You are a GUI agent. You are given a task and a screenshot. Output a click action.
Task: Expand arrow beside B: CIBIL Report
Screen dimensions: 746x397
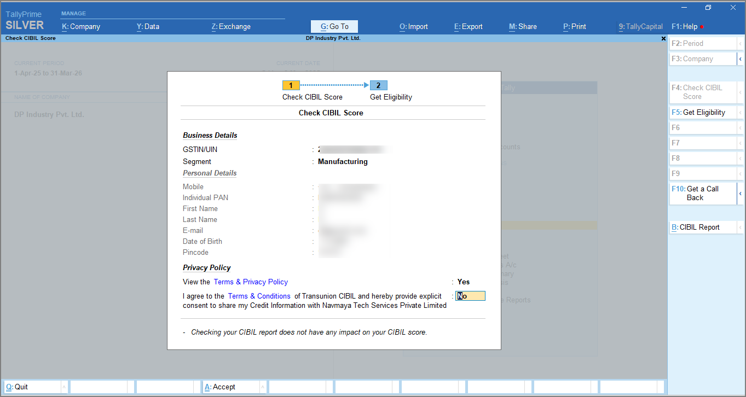coord(741,227)
